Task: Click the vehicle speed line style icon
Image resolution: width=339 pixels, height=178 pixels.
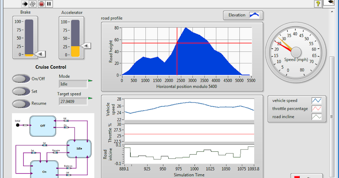Action: tap(317, 101)
